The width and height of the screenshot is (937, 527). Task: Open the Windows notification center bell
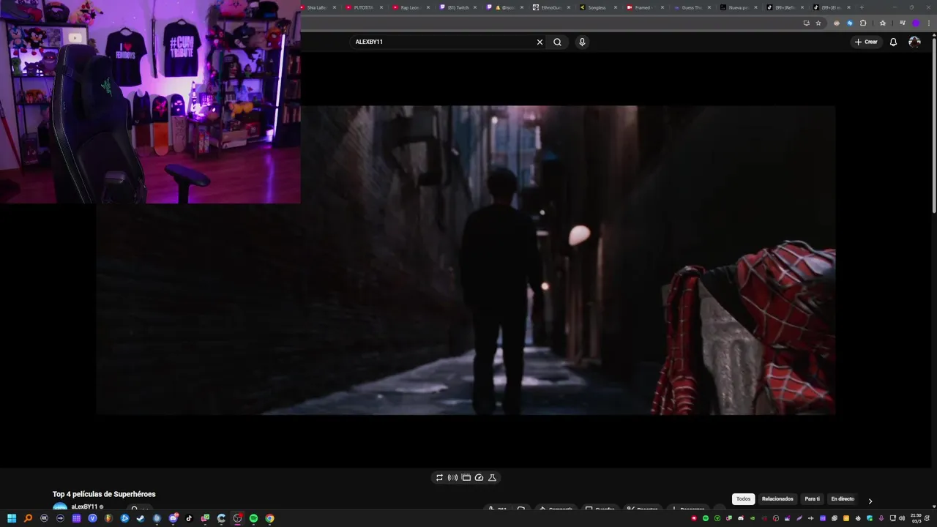click(927, 518)
